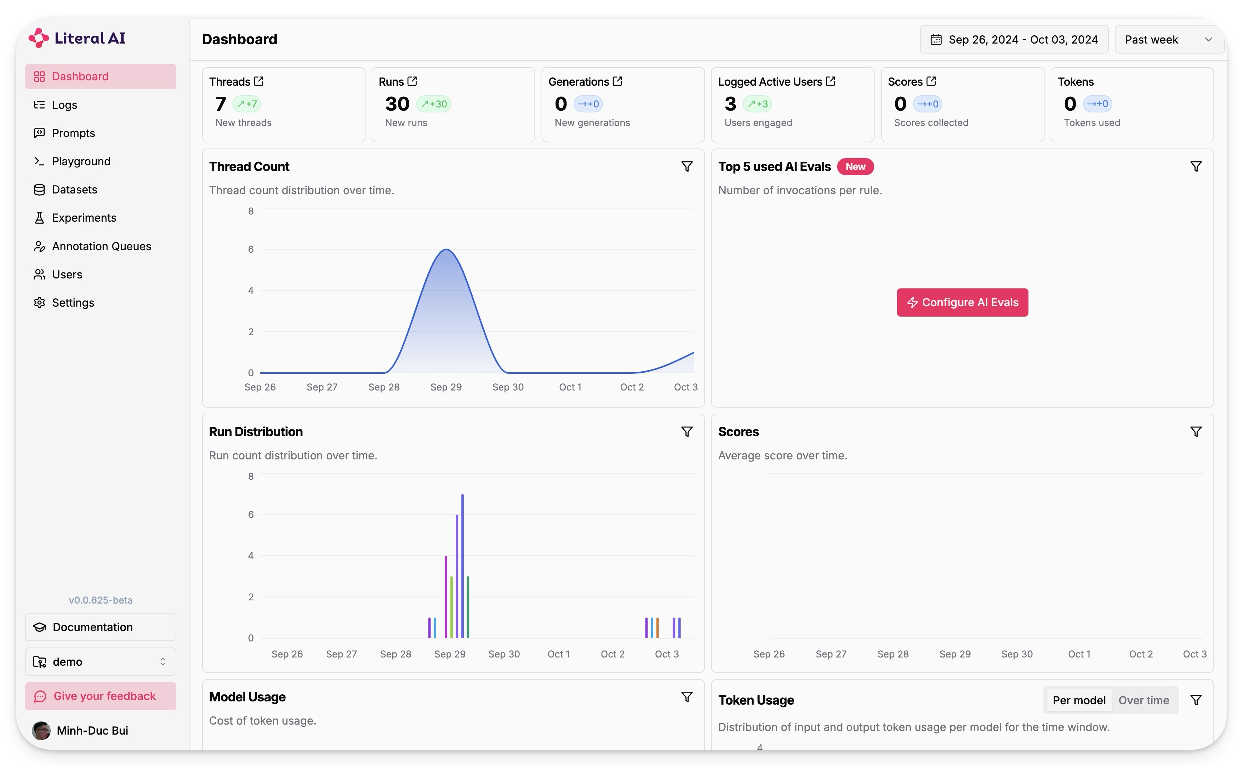Click the v0.0.625-beta version text
This screenshot has height=766, width=1243.
[x=101, y=600]
